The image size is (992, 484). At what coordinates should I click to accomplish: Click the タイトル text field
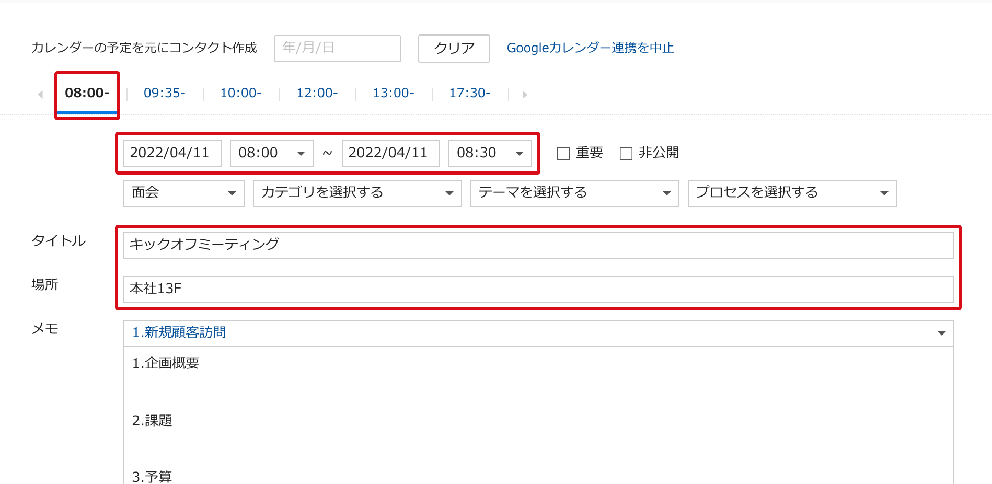pos(538,245)
